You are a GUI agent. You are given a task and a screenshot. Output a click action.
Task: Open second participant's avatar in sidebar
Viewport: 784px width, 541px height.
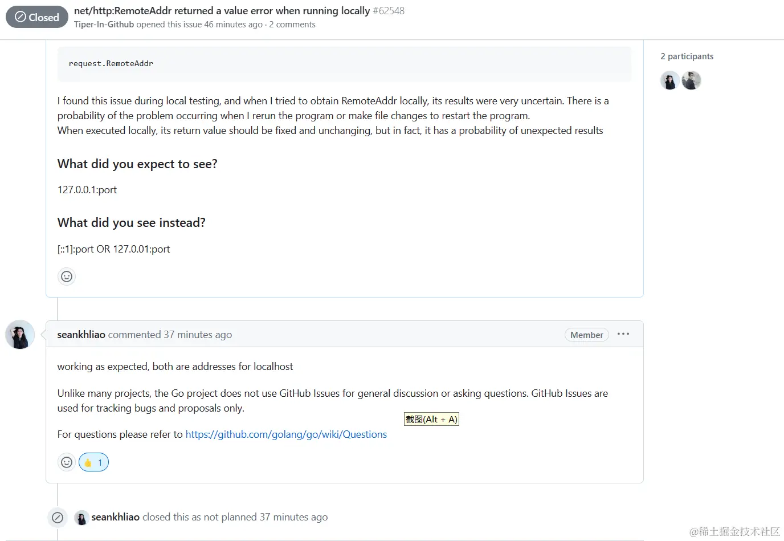tap(691, 80)
